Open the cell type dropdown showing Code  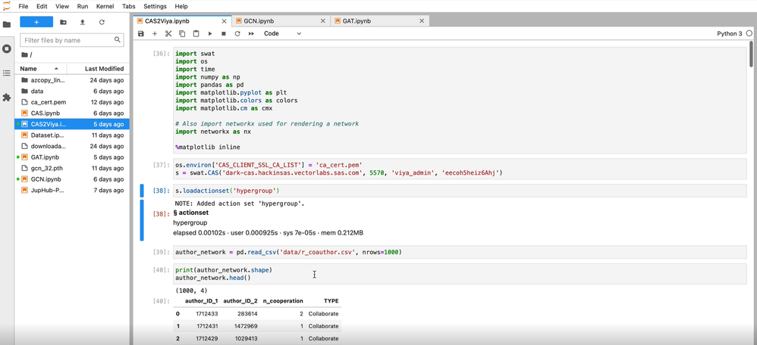pyautogui.click(x=282, y=34)
